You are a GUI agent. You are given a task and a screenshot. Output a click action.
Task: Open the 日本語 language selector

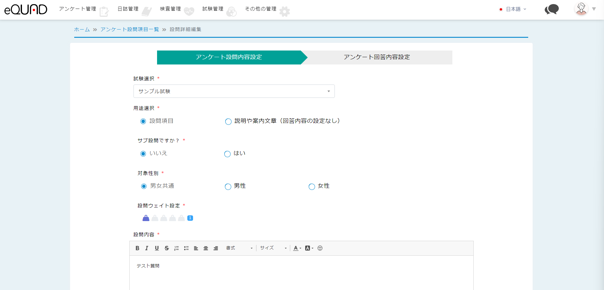coord(513,9)
